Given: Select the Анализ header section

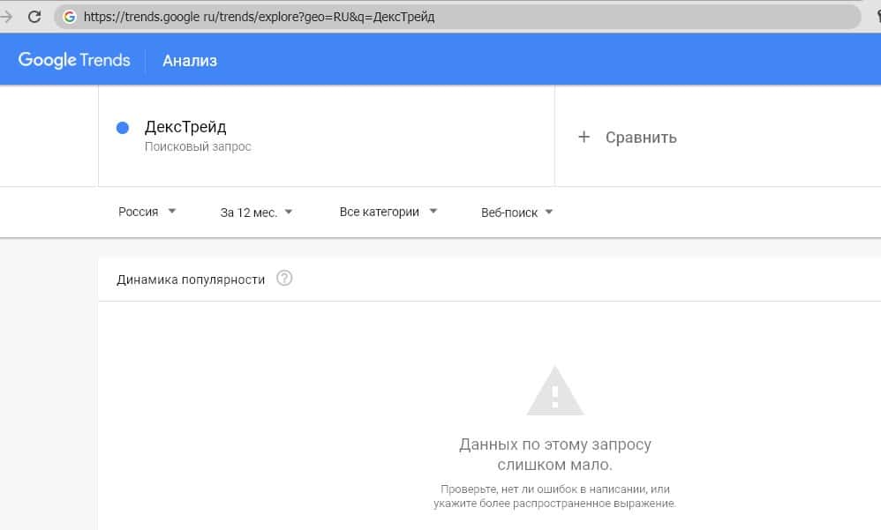Looking at the screenshot, I should coord(190,60).
